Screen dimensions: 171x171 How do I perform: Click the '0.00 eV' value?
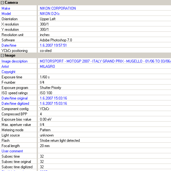[x=46, y=119]
